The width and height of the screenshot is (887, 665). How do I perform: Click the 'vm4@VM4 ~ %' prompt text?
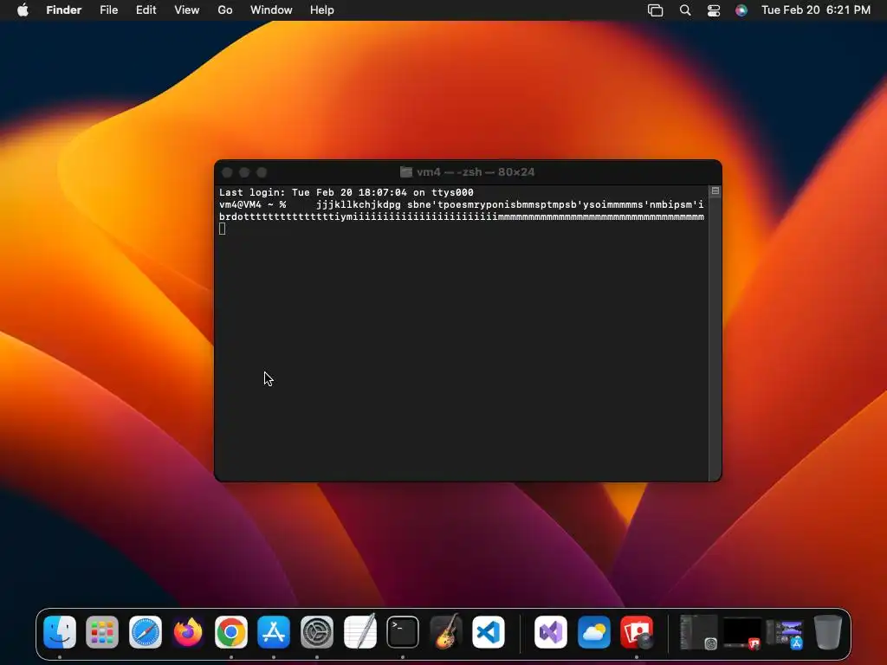tap(252, 204)
